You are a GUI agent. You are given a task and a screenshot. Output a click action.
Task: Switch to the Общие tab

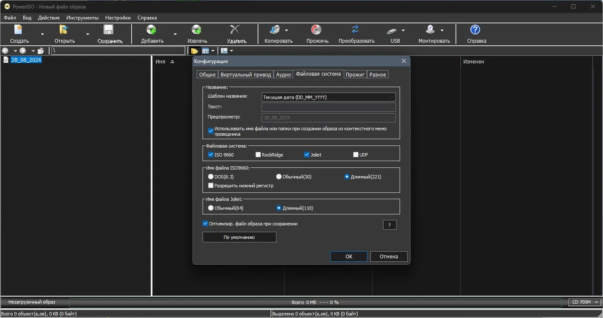tap(207, 74)
